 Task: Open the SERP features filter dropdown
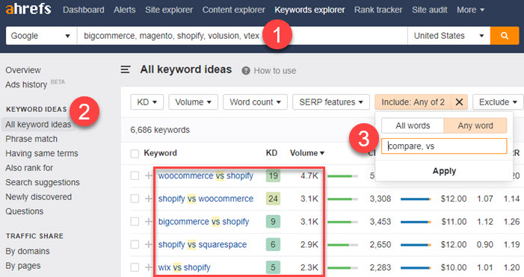(331, 102)
